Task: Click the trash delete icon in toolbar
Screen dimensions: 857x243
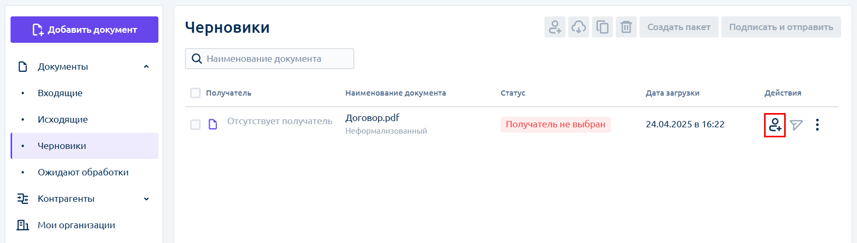Action: (626, 27)
